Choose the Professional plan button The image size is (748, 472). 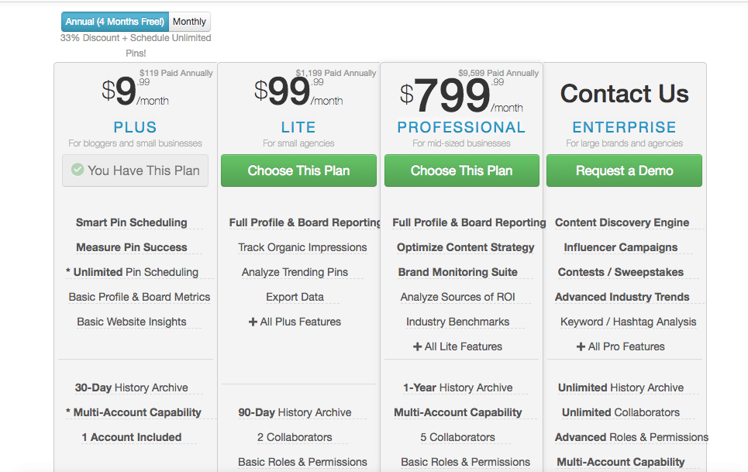click(x=461, y=171)
